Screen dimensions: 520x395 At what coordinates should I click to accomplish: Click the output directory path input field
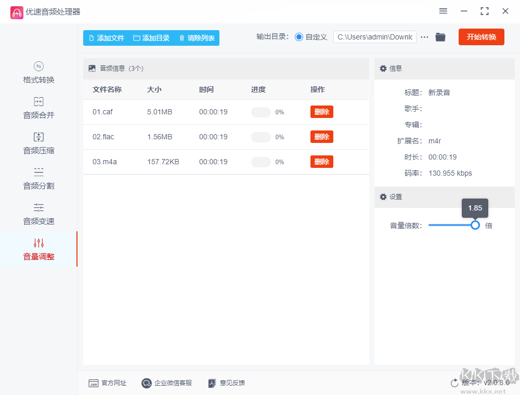374,37
